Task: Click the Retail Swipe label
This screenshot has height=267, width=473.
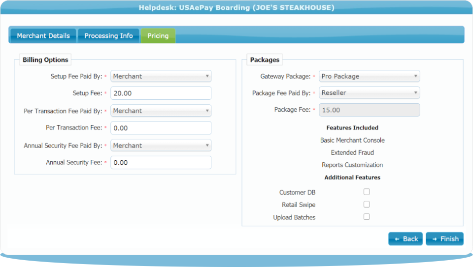Action: [299, 205]
